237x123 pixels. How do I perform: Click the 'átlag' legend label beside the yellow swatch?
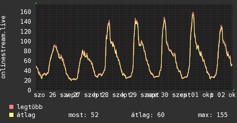click(26, 115)
